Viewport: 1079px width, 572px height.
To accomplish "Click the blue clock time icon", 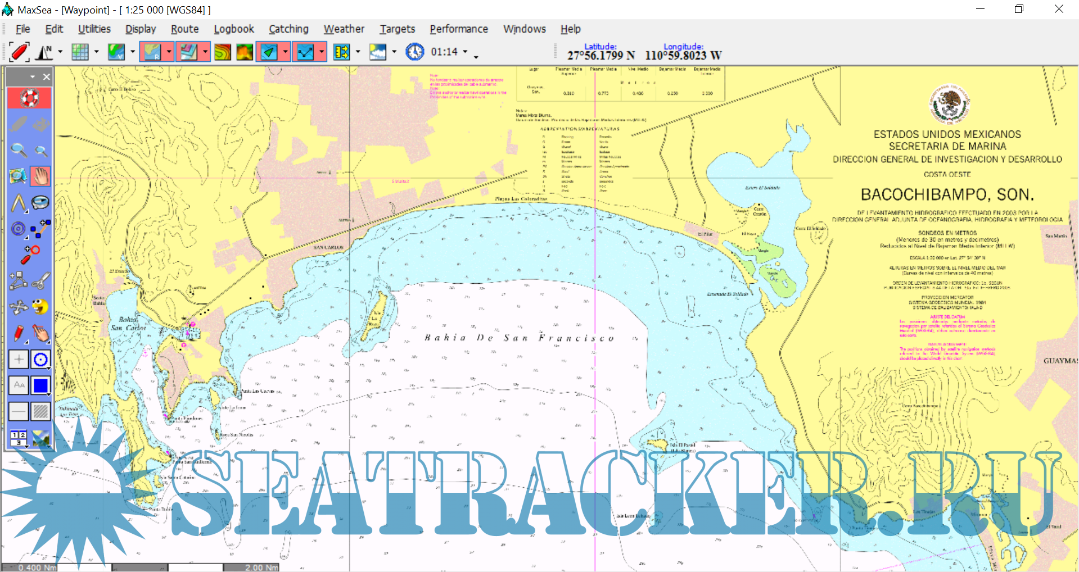I will point(414,52).
